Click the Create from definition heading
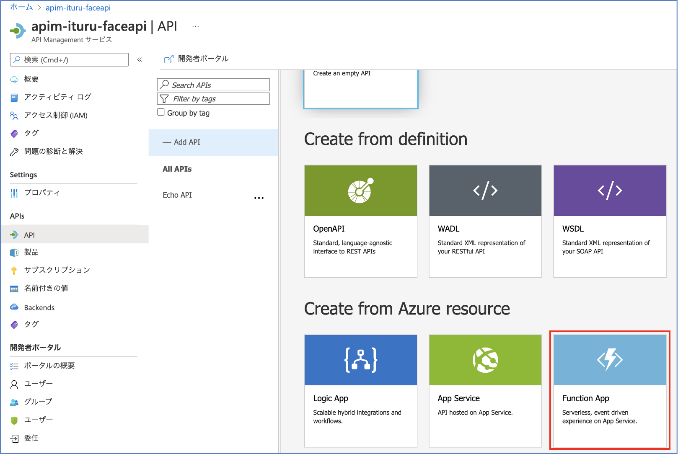This screenshot has height=454, width=678. click(x=386, y=139)
